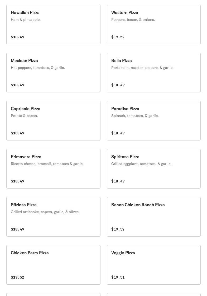The image size is (207, 296).
Task: Open Bella Pizza with portabella
Action: tap(154, 73)
